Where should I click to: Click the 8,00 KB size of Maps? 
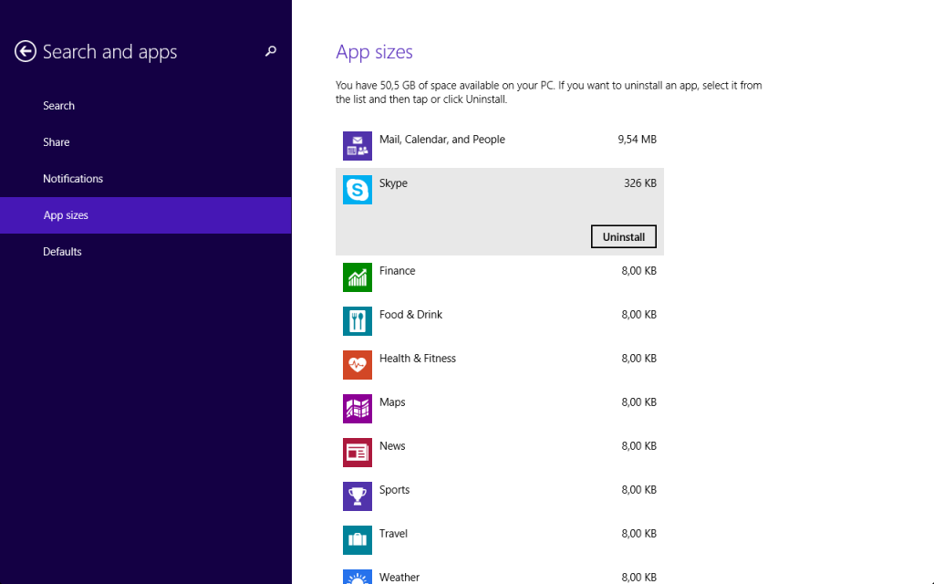pyautogui.click(x=638, y=402)
